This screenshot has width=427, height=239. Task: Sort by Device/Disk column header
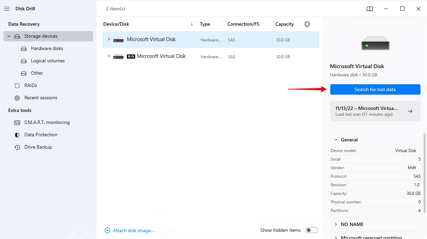click(116, 24)
